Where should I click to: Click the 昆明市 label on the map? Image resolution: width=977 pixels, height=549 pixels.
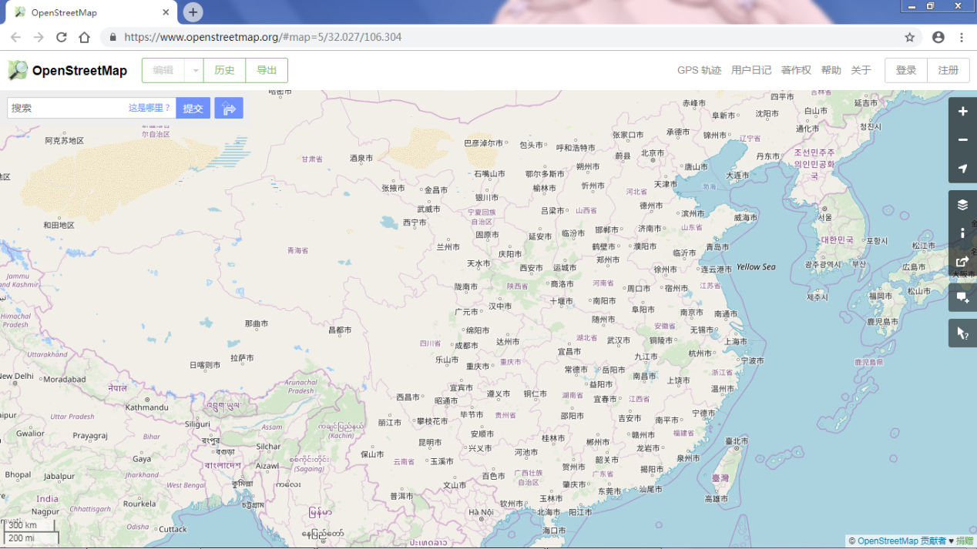pos(429,443)
